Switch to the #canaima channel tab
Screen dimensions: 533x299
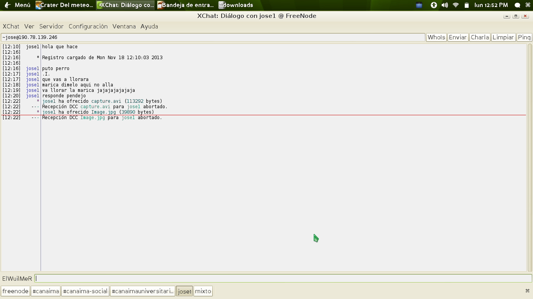pyautogui.click(x=46, y=291)
